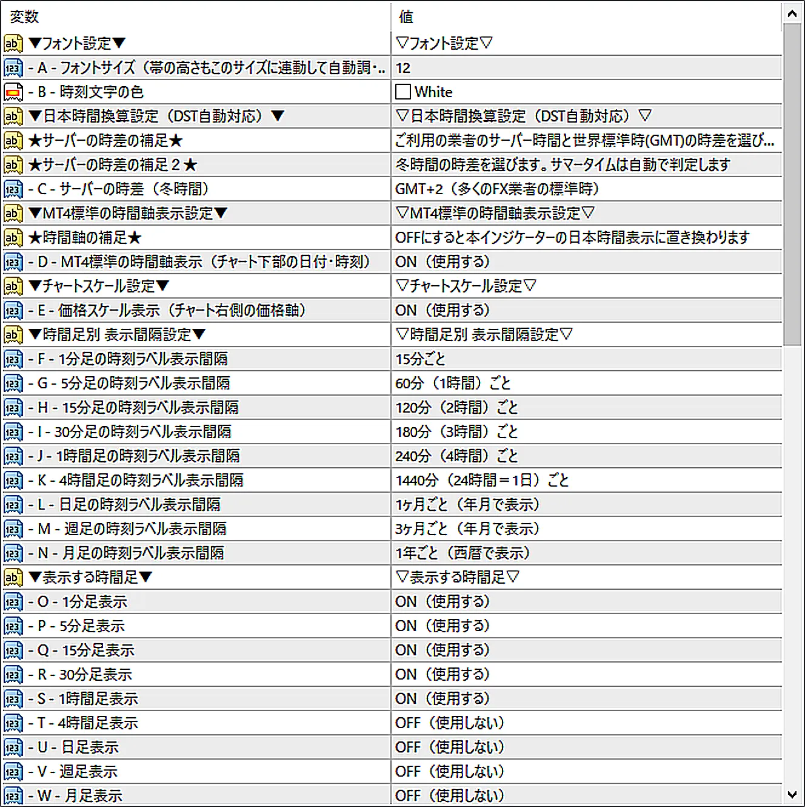Click the string icon beside ★サーバーの時差の補足★
The height and width of the screenshot is (807, 805).
[13, 141]
